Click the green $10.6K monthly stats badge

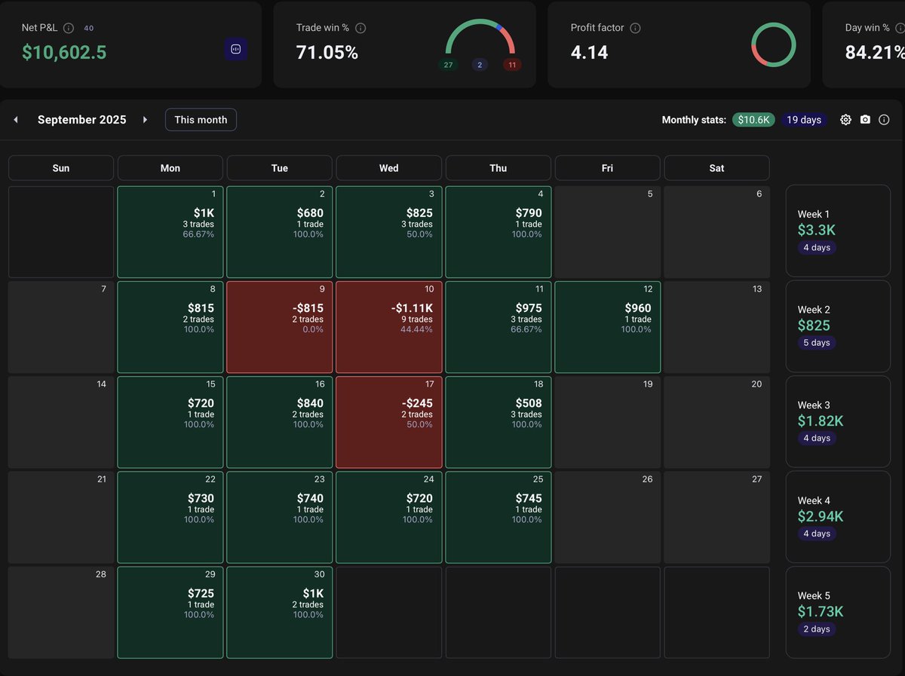pos(753,119)
